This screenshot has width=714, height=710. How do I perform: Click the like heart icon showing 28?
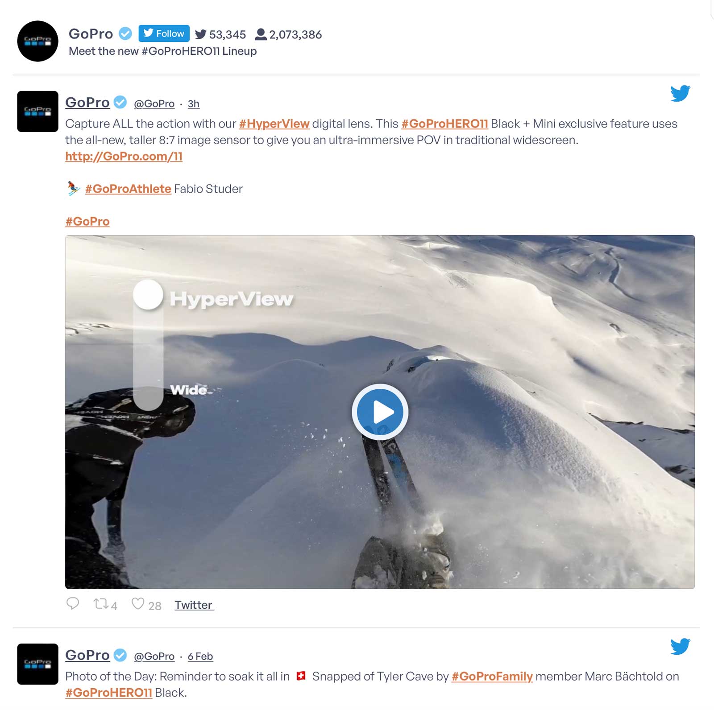pos(138,603)
